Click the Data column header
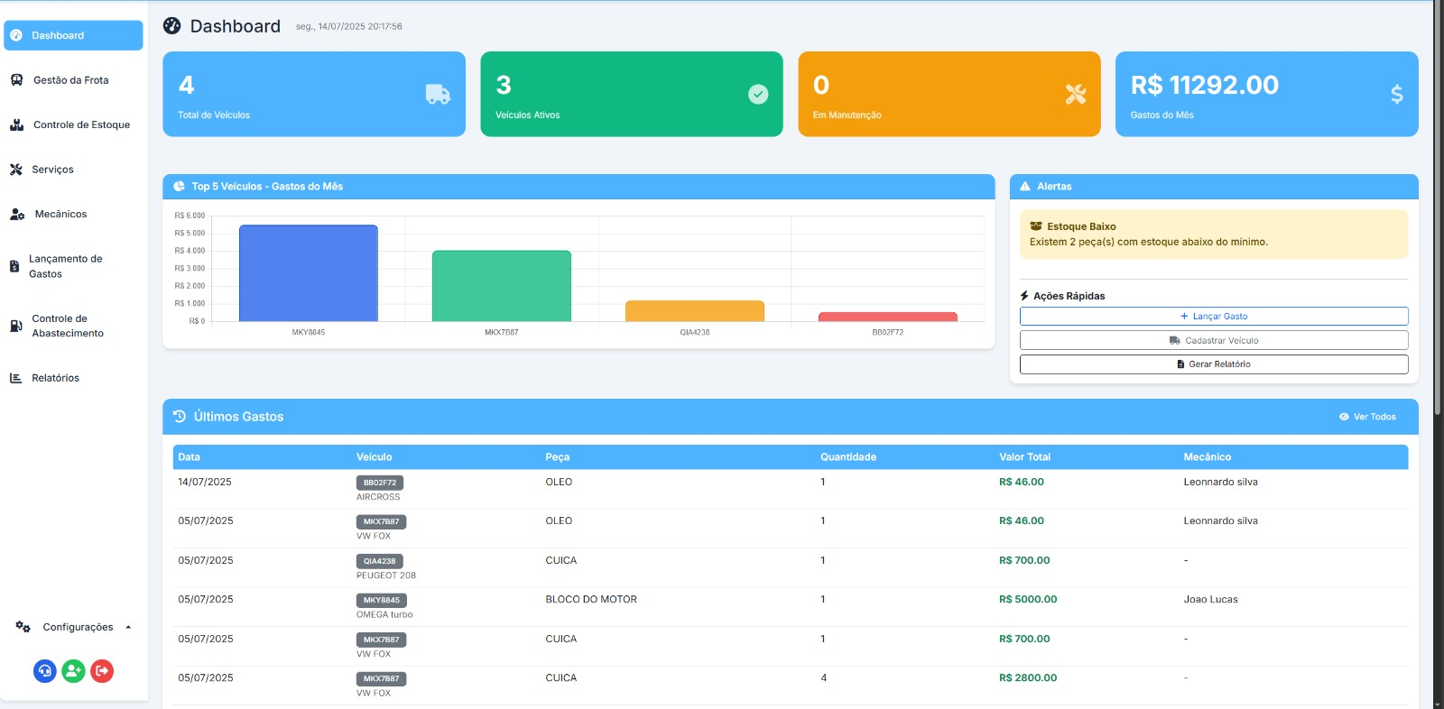Screen dimensions: 1444x709 (189, 457)
